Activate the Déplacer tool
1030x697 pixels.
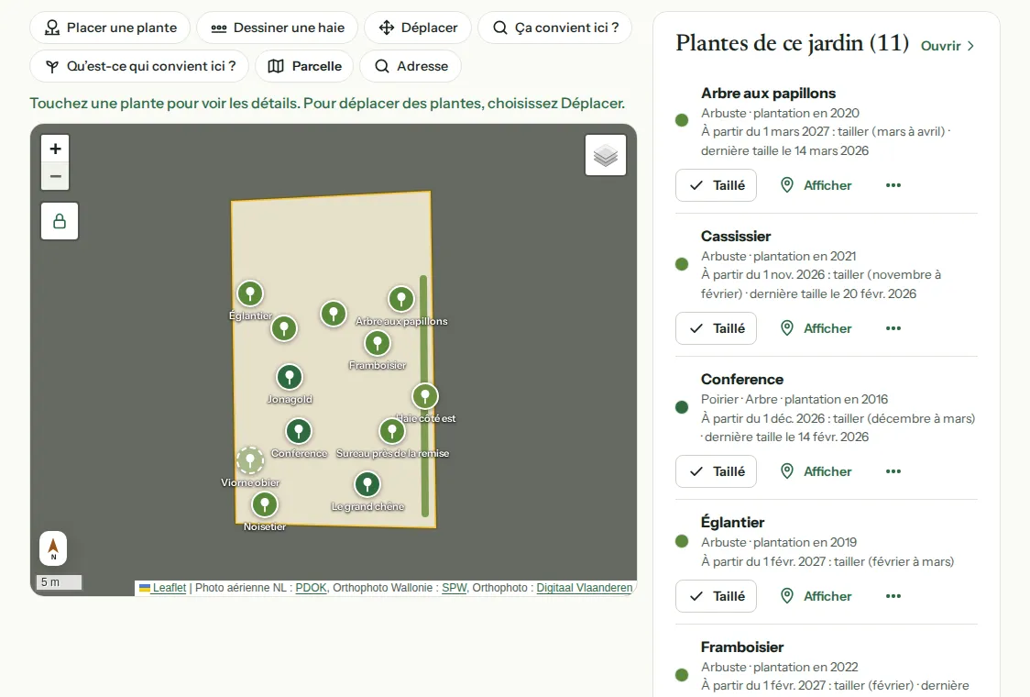tap(418, 28)
